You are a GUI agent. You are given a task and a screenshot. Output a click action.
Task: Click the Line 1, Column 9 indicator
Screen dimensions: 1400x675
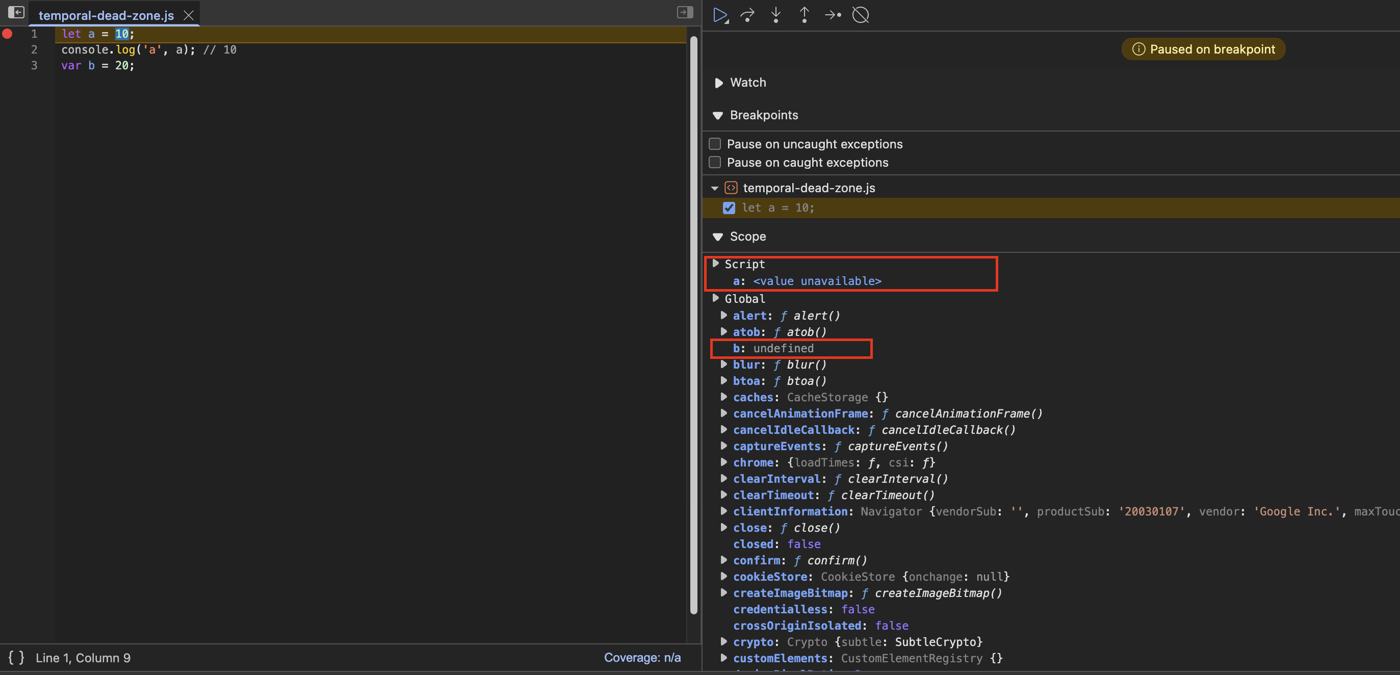(83, 658)
